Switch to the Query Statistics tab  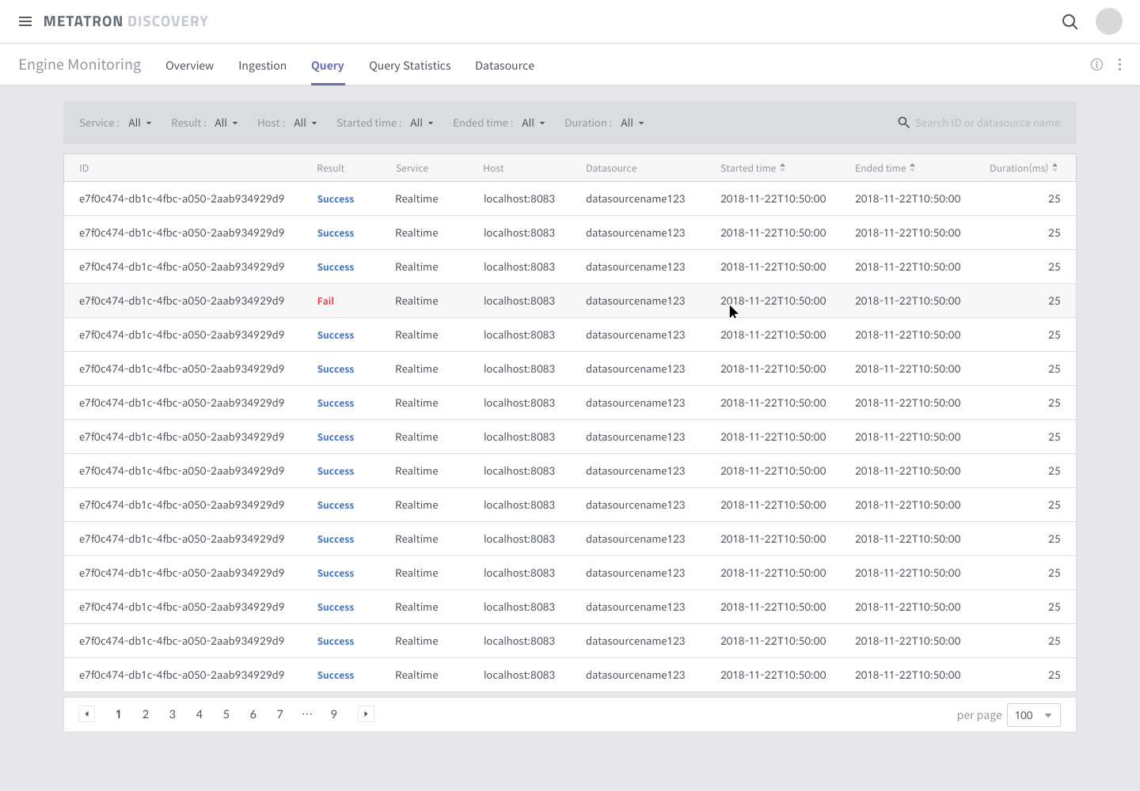pyautogui.click(x=409, y=66)
